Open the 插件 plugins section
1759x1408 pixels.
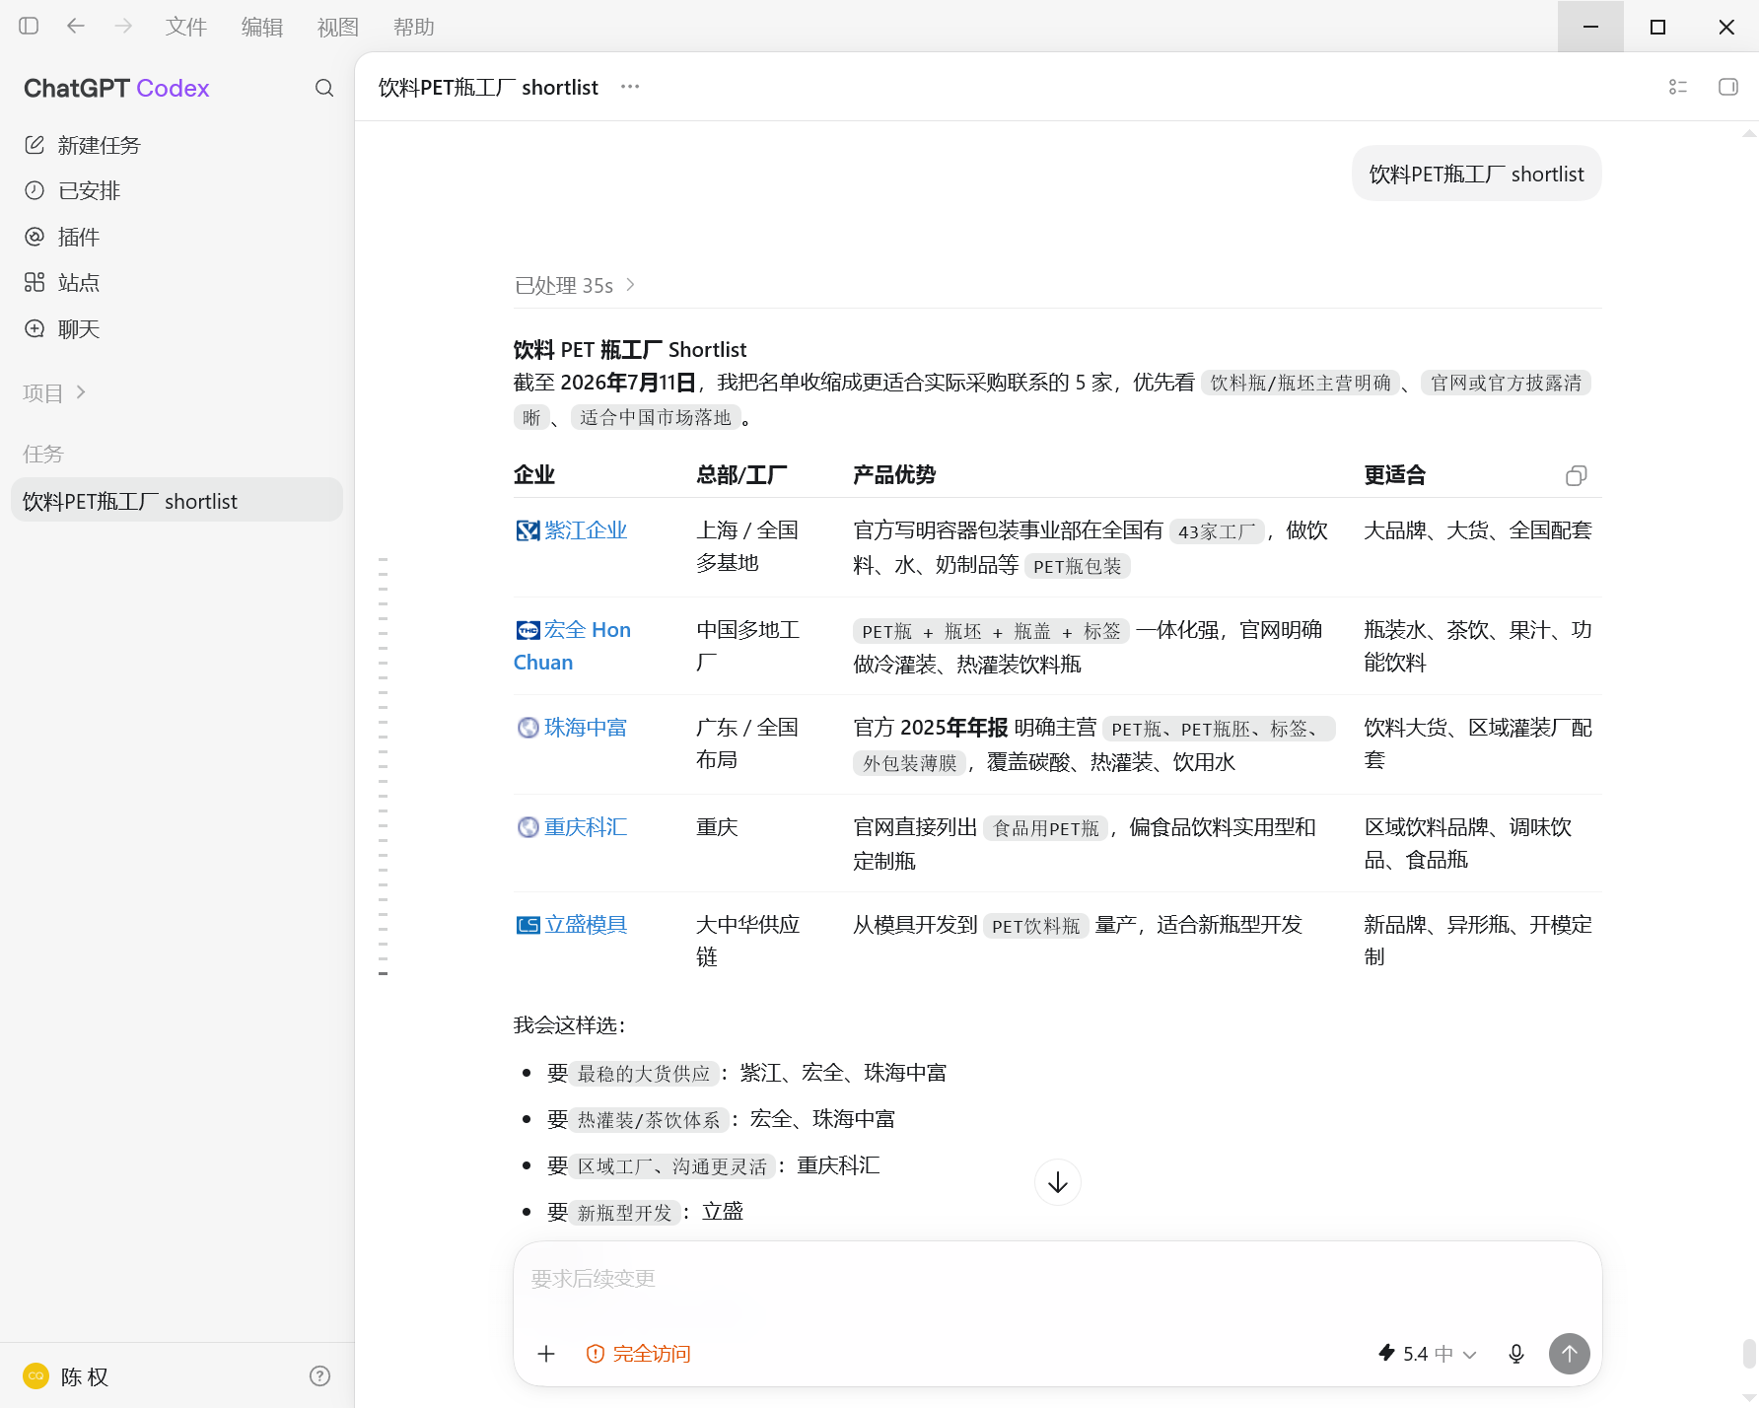(177, 237)
